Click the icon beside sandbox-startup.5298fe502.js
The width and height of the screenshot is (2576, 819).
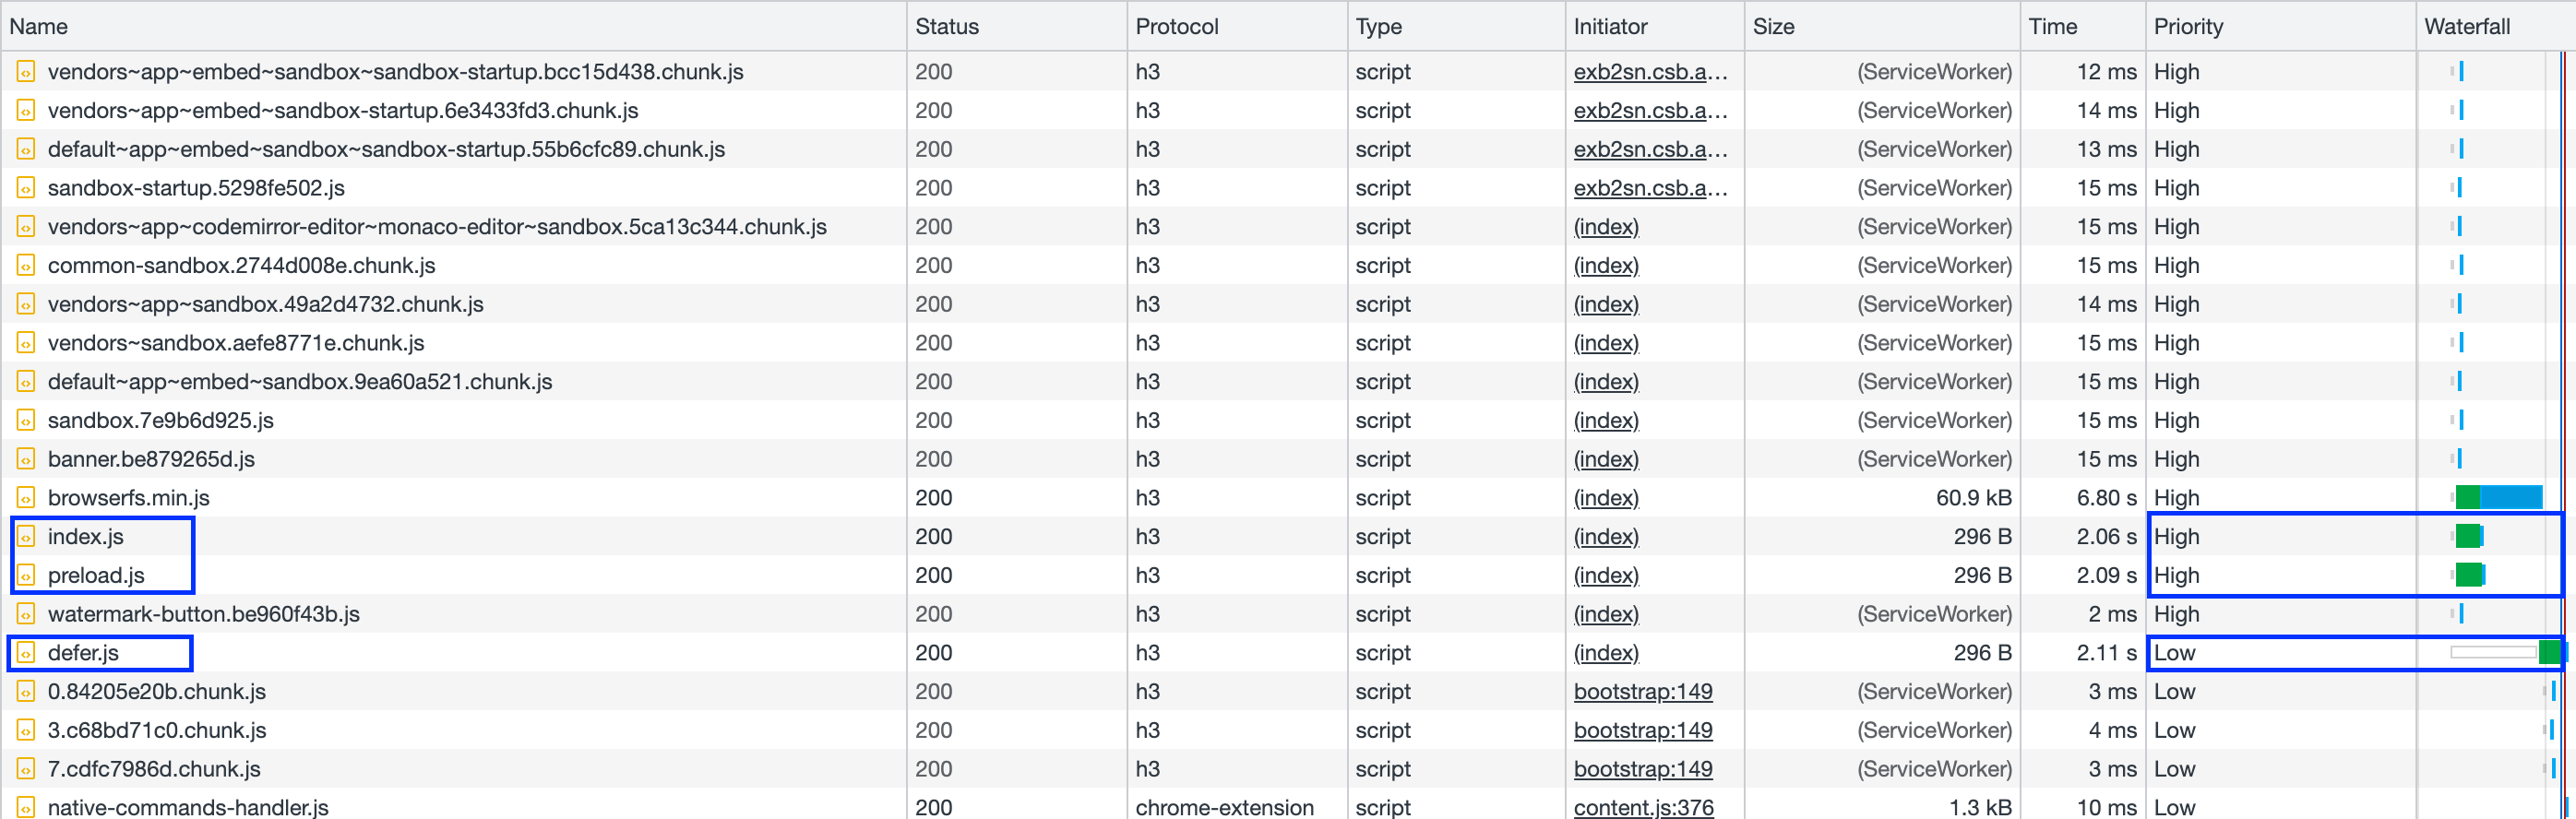coord(26,188)
